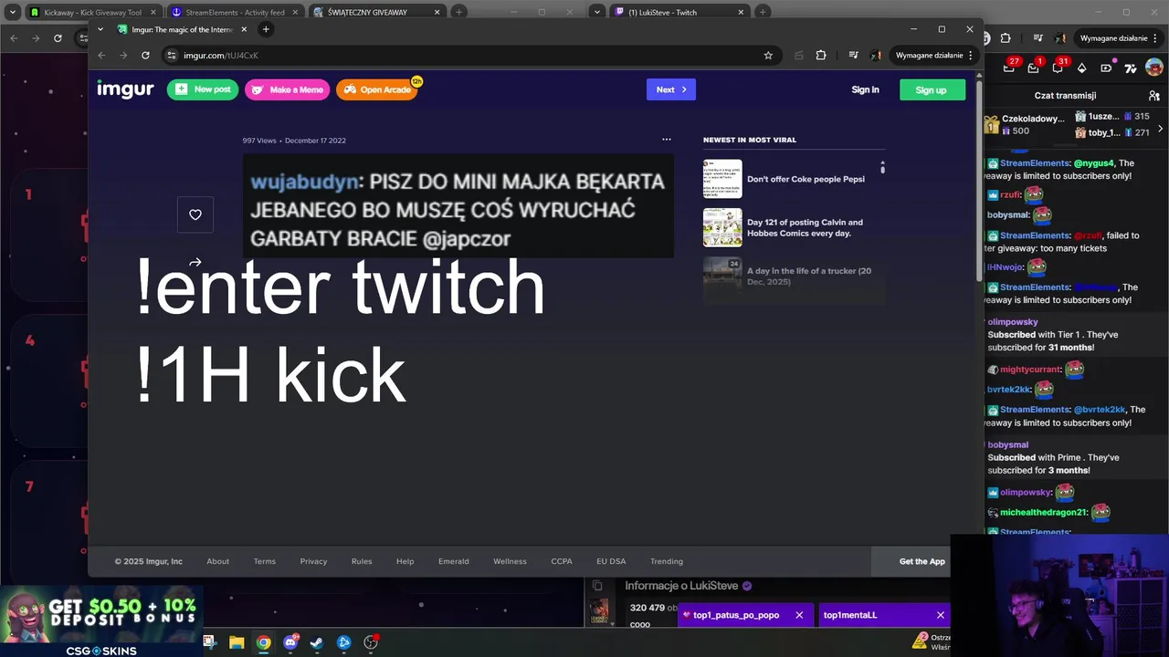Click Get the App in footer
The height and width of the screenshot is (657, 1169).
point(922,561)
